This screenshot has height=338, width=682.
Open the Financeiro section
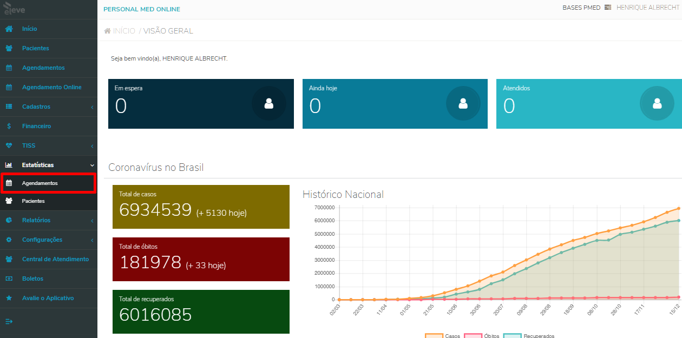click(49, 126)
